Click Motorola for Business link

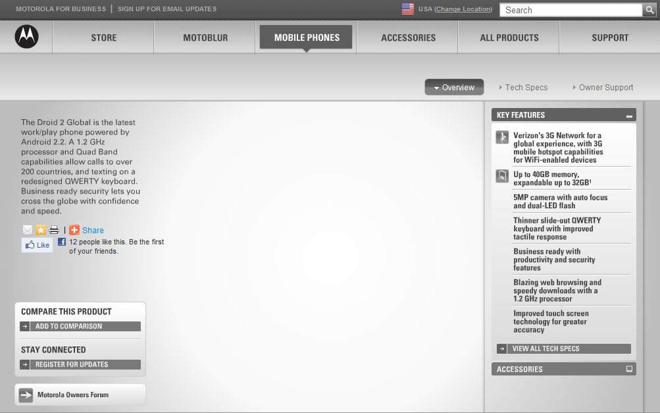pos(61,9)
